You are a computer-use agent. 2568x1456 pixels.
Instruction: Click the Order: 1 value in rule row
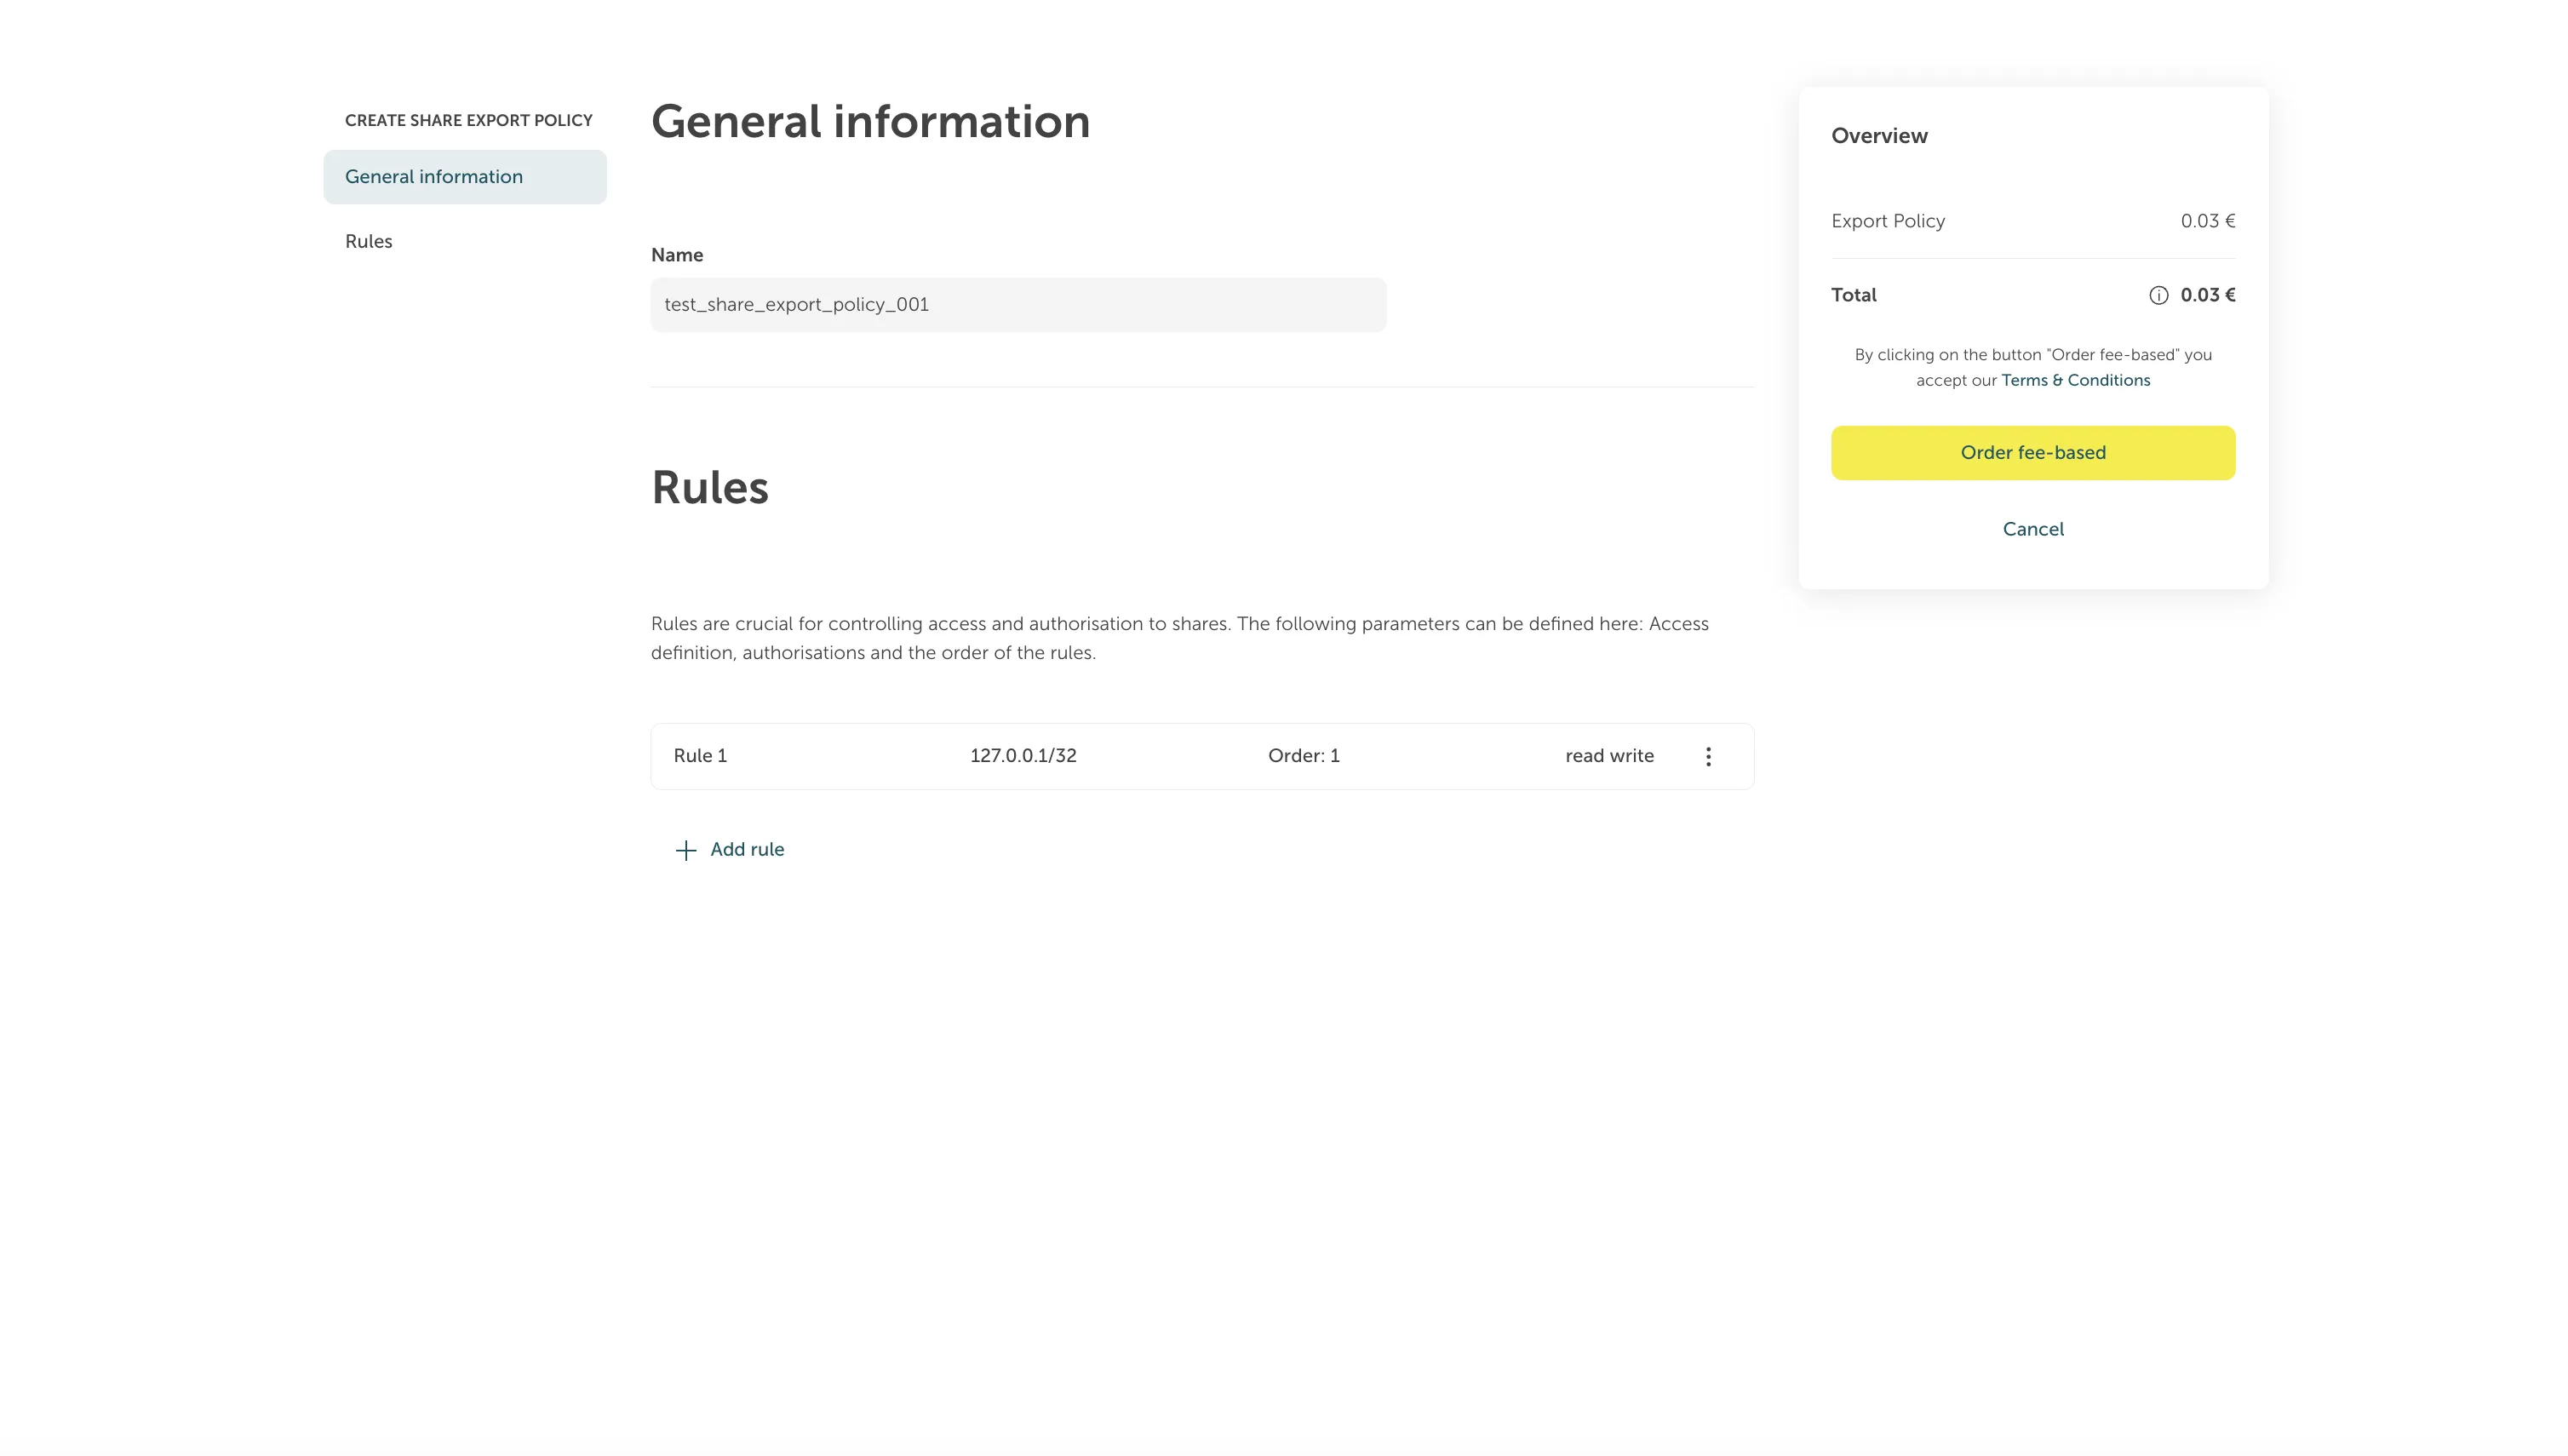click(1303, 756)
